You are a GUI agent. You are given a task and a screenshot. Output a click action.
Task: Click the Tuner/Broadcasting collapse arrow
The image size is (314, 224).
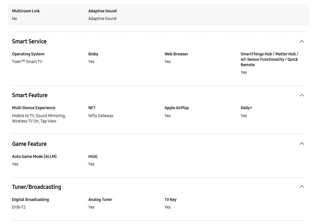302,187
